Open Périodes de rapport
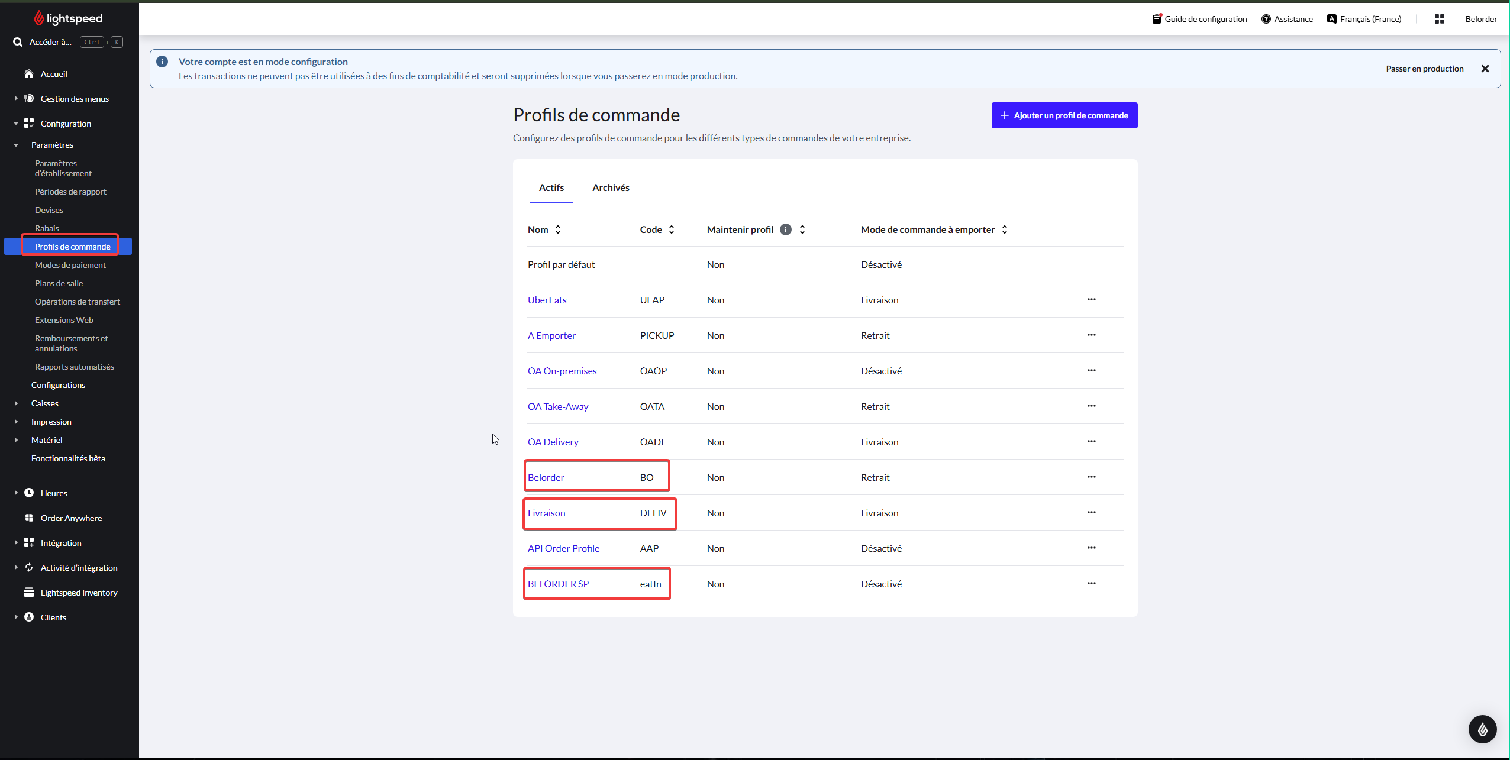Screen dimensions: 1510x760 click(70, 192)
